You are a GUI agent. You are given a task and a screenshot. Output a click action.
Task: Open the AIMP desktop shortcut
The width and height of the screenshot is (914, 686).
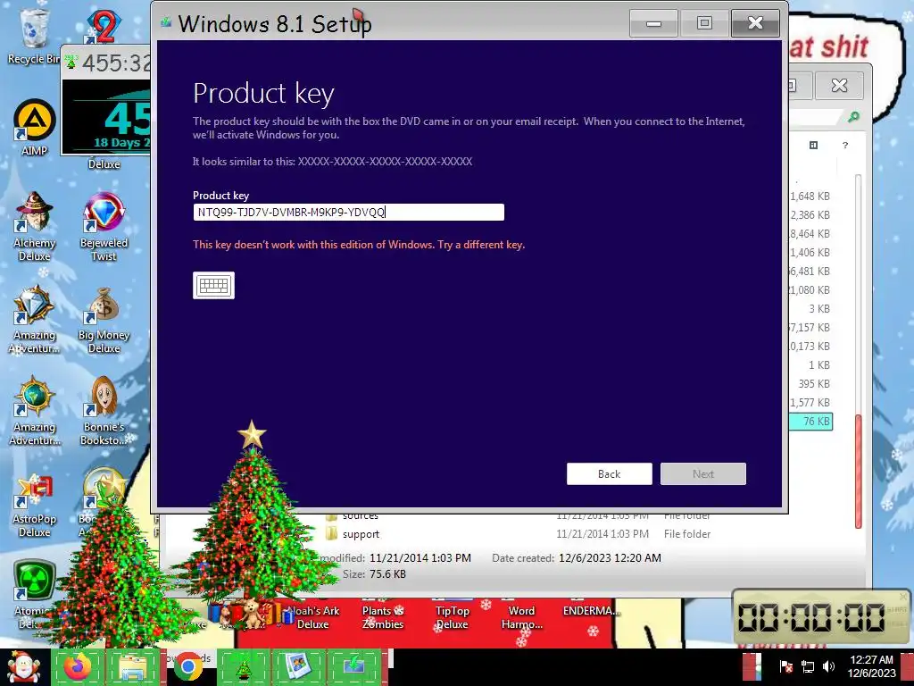35,129
